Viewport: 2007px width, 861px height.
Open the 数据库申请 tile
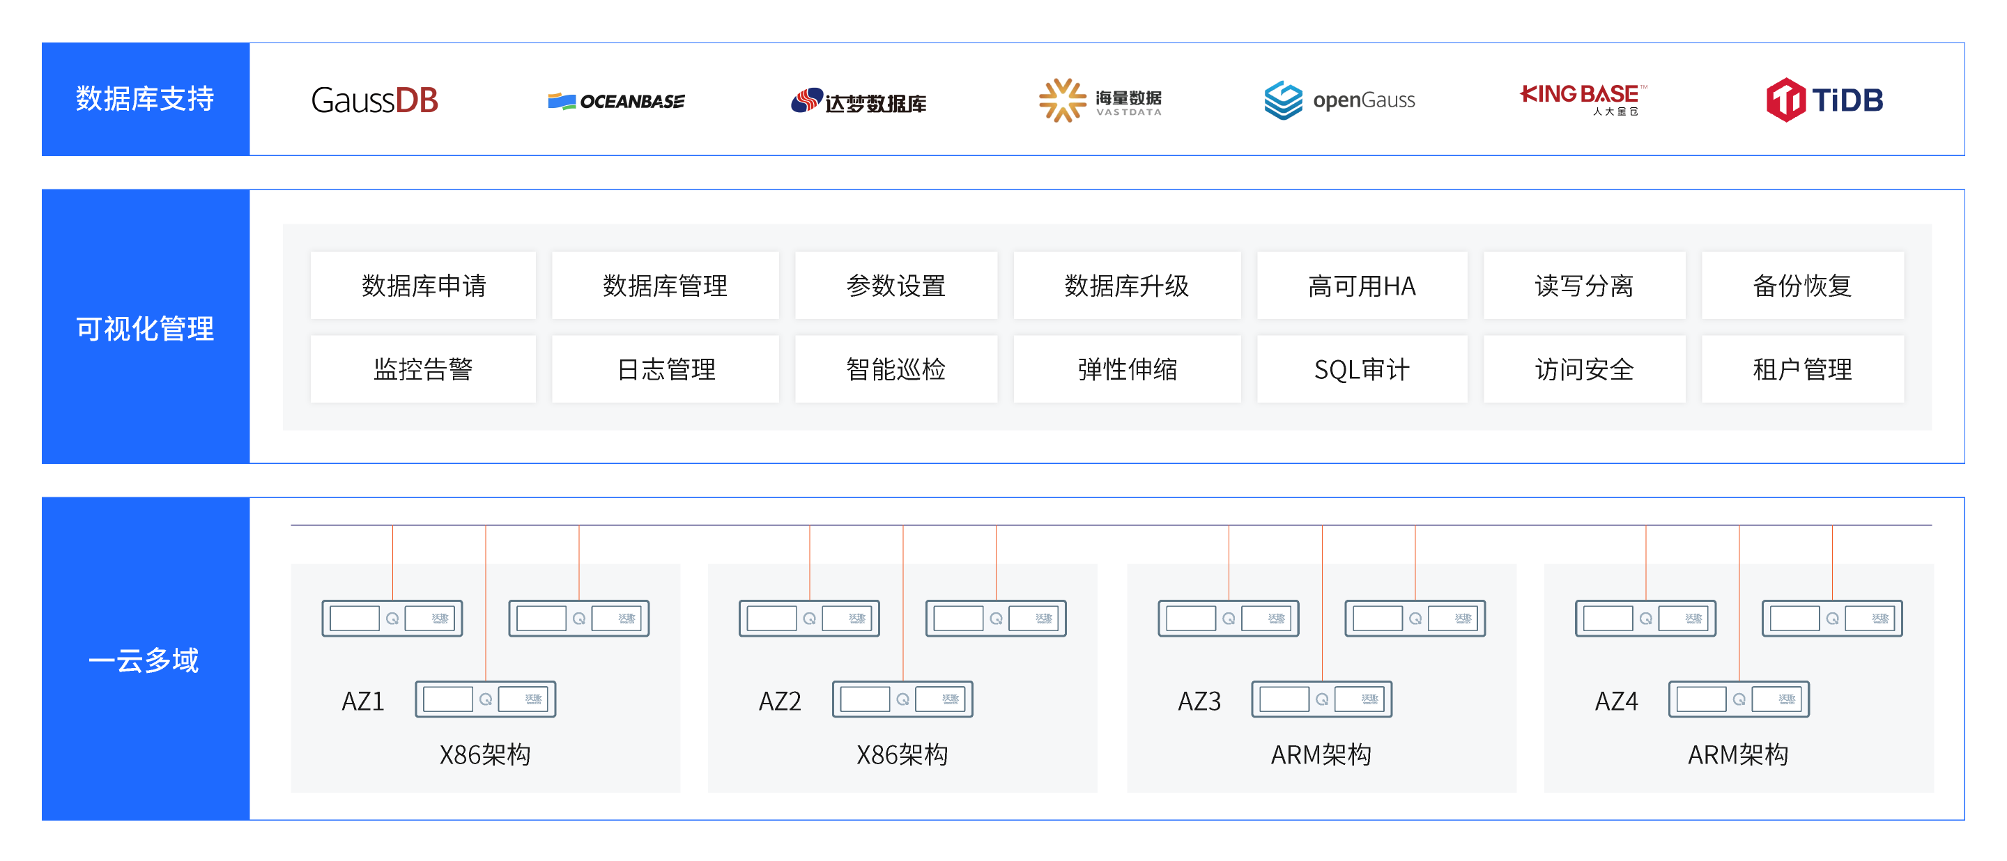click(x=423, y=286)
